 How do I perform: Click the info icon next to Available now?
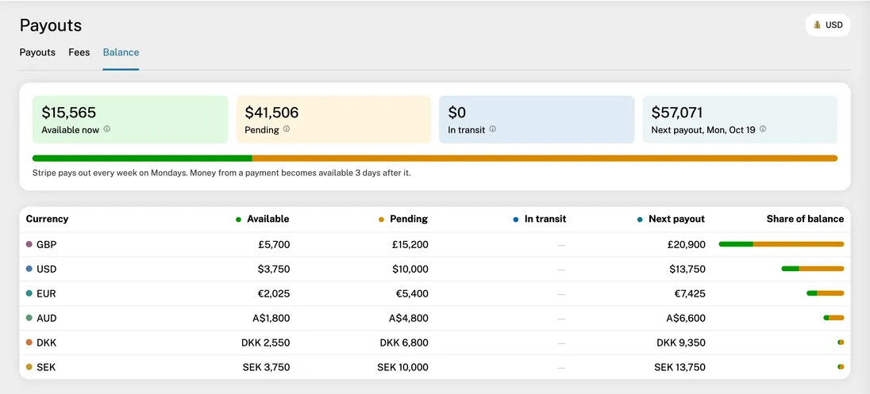coord(106,129)
